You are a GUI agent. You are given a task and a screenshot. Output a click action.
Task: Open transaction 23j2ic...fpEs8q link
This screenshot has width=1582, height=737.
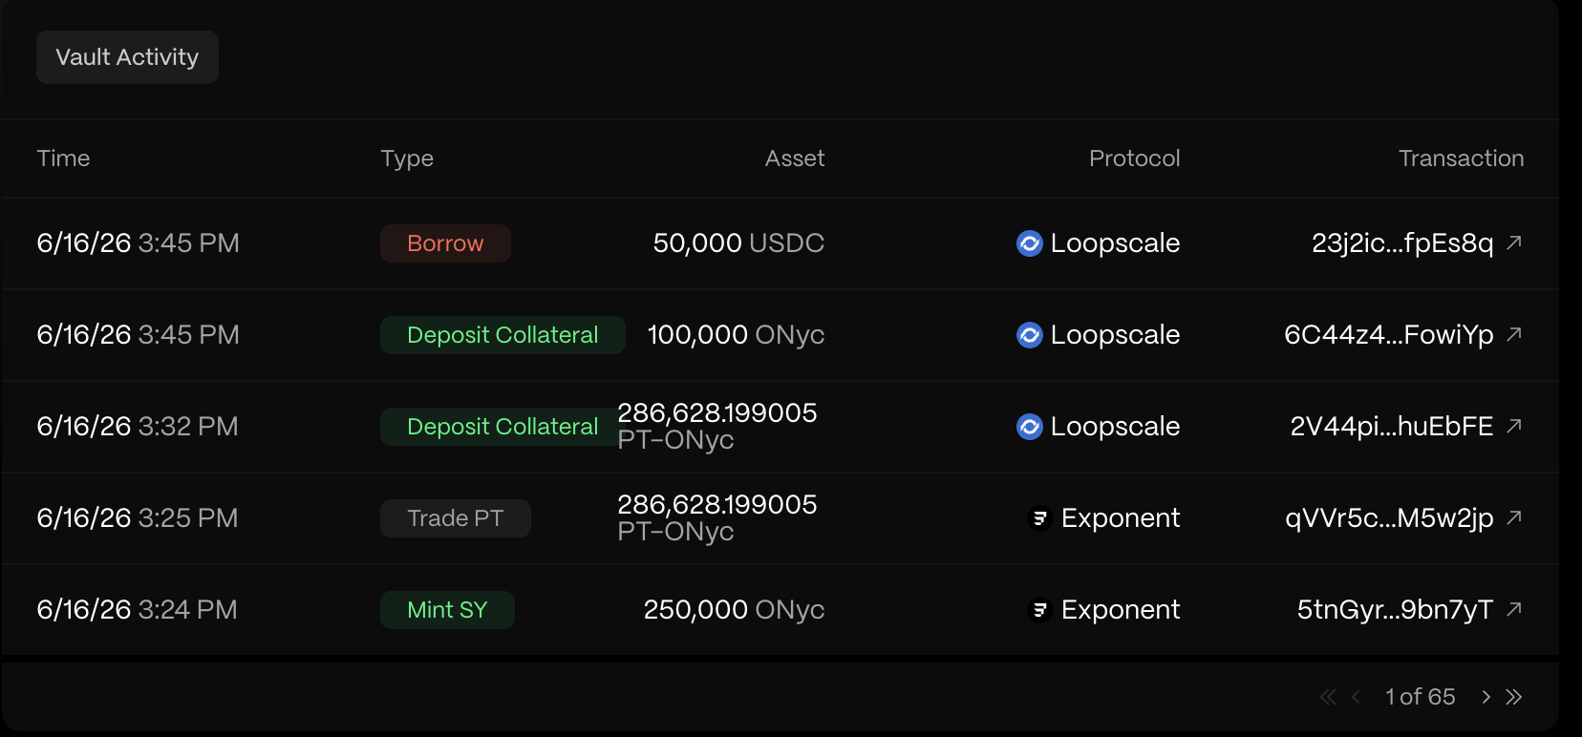(x=1401, y=243)
